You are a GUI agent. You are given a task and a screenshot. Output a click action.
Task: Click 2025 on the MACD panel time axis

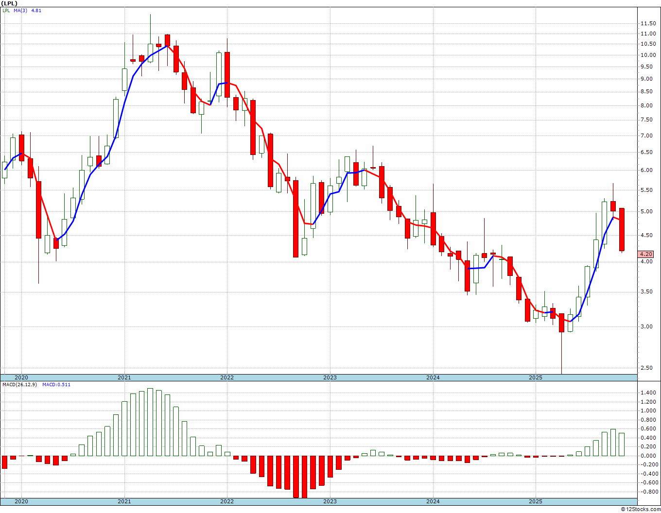click(x=536, y=501)
